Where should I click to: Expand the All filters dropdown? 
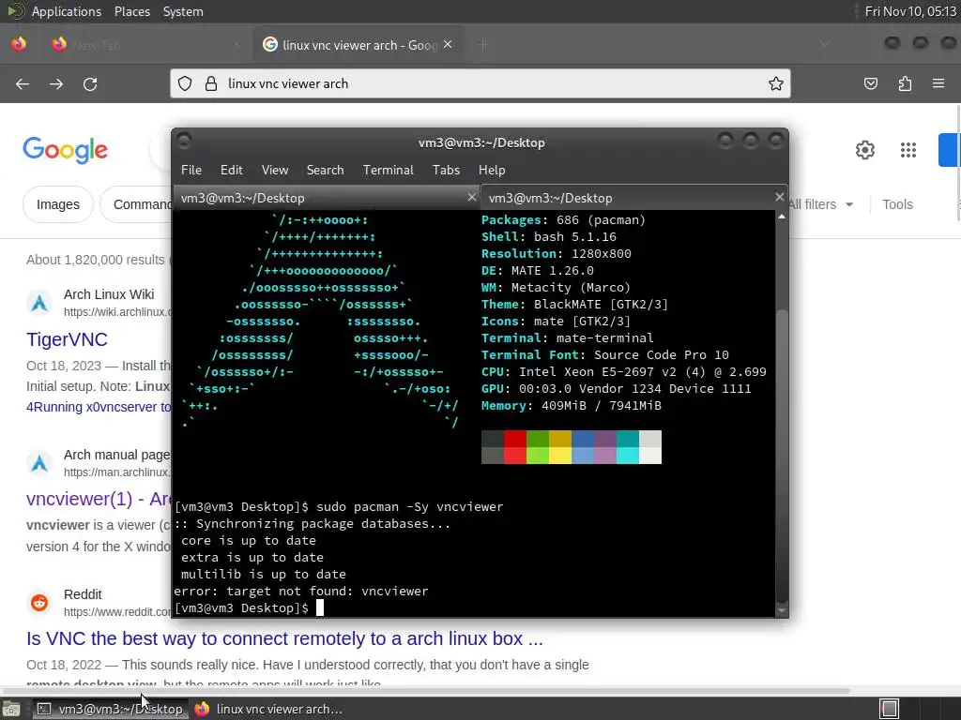(820, 204)
